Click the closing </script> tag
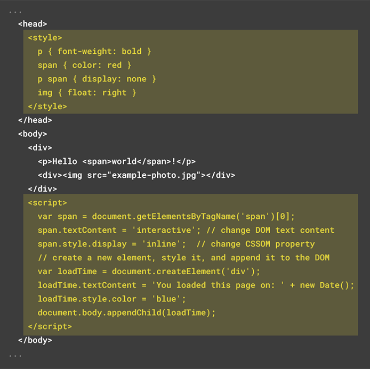The width and height of the screenshot is (370, 369). coord(50,326)
